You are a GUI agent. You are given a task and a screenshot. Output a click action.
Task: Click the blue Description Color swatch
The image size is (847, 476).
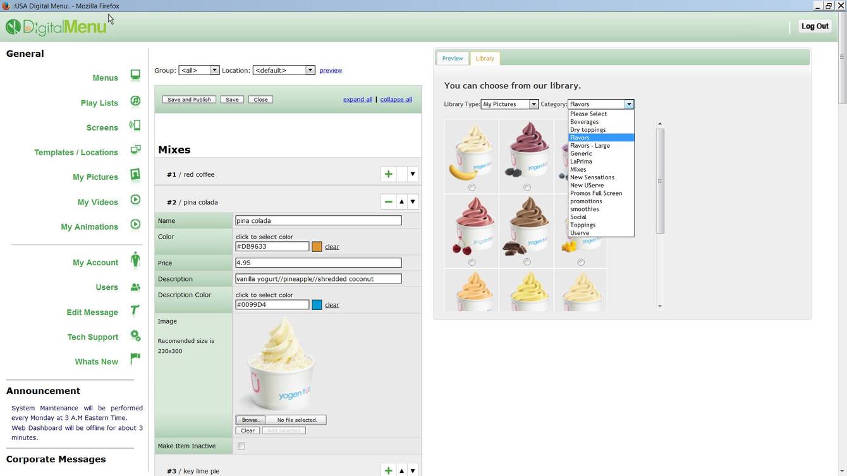[x=317, y=305]
